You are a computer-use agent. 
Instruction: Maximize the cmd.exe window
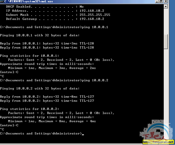(x=161, y=2)
